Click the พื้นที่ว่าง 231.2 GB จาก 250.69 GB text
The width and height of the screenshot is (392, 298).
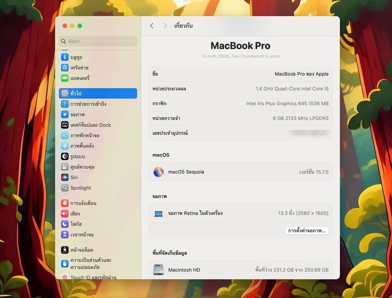click(x=292, y=270)
